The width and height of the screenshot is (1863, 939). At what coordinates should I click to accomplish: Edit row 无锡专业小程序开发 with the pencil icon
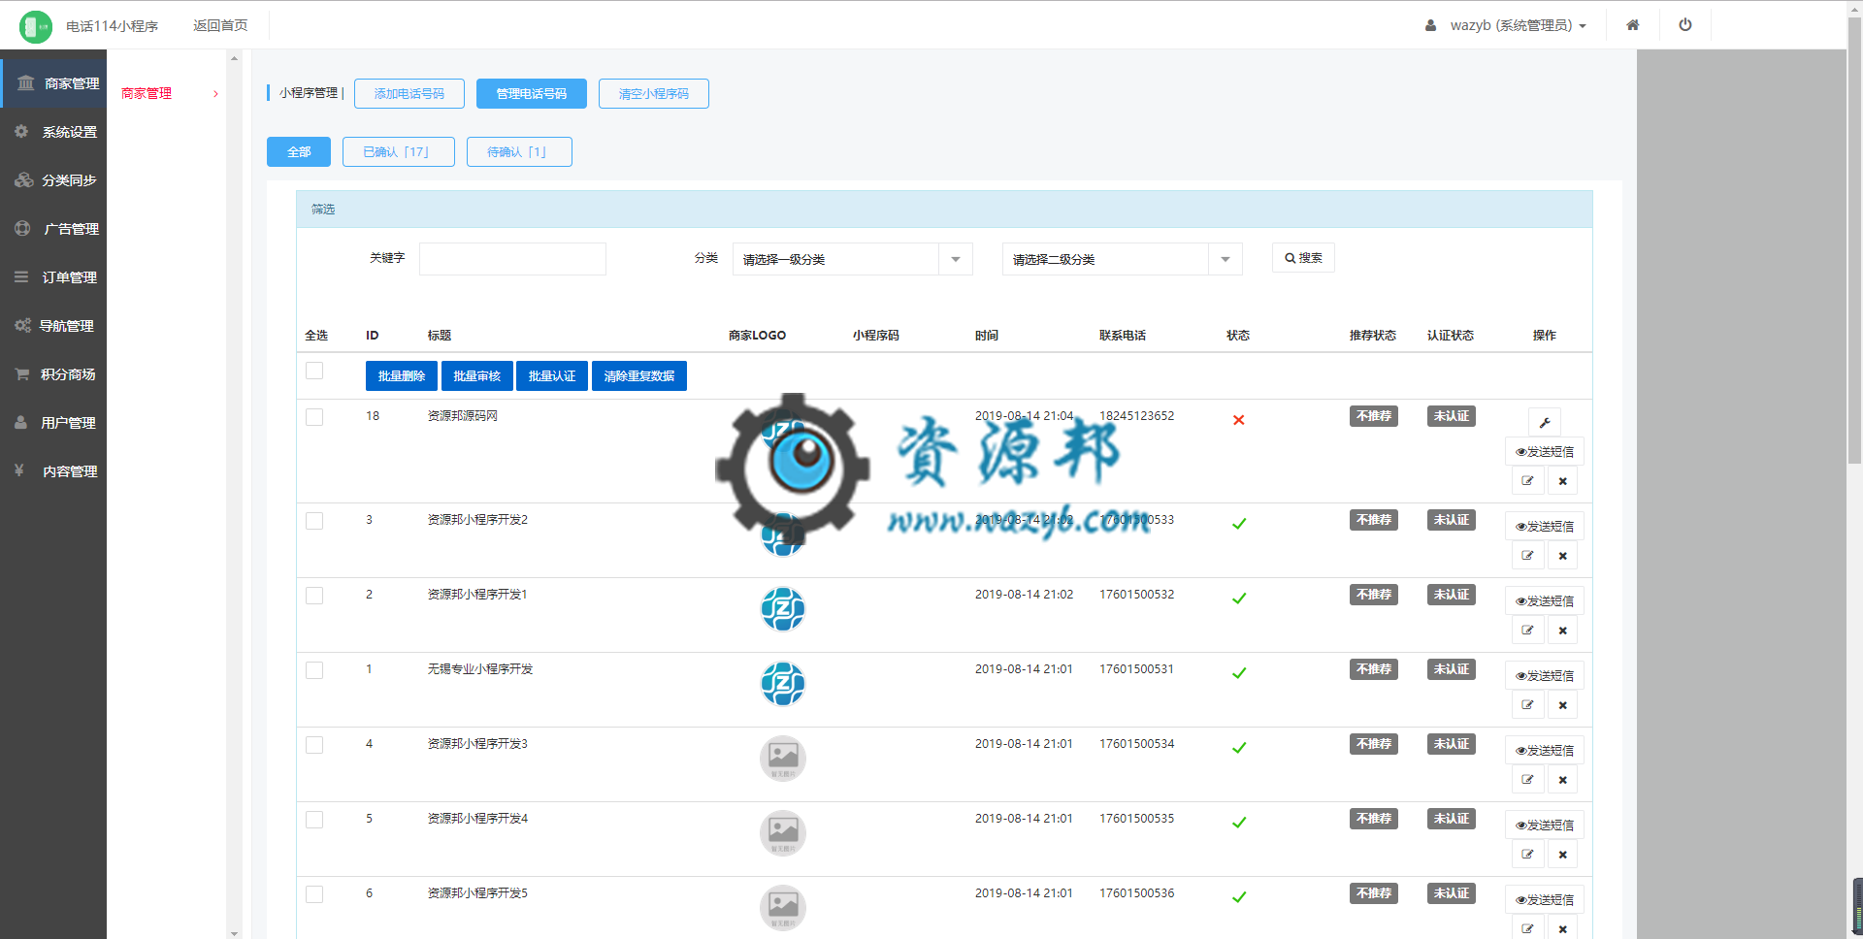click(x=1528, y=705)
